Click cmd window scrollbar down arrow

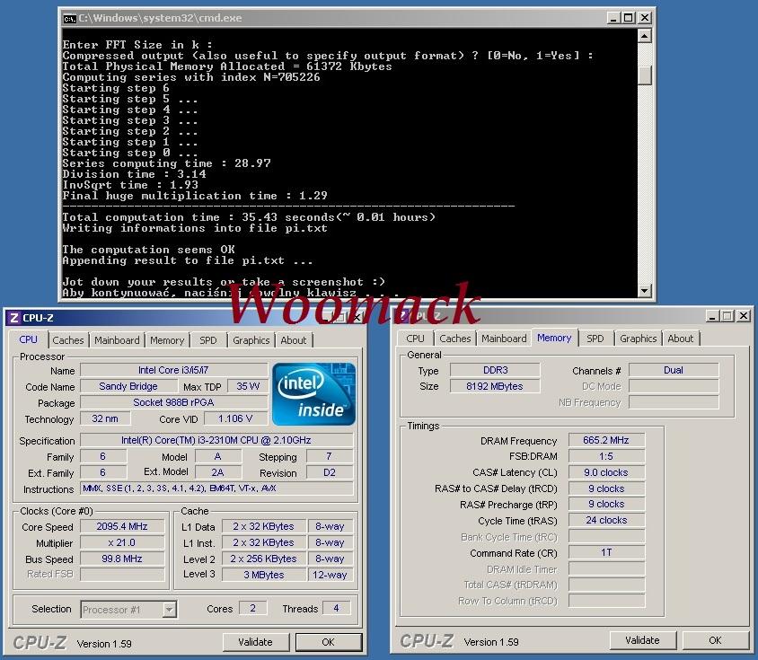[645, 291]
